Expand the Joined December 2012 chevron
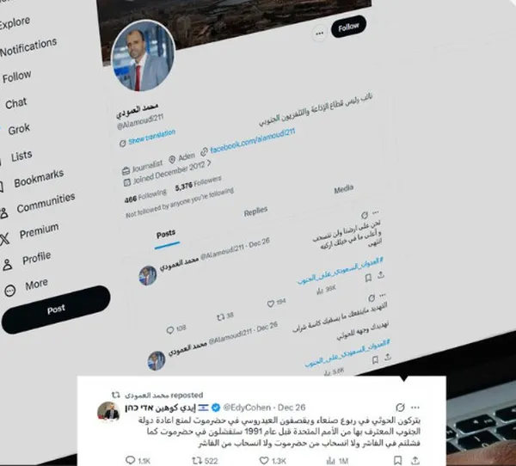 click(x=209, y=162)
